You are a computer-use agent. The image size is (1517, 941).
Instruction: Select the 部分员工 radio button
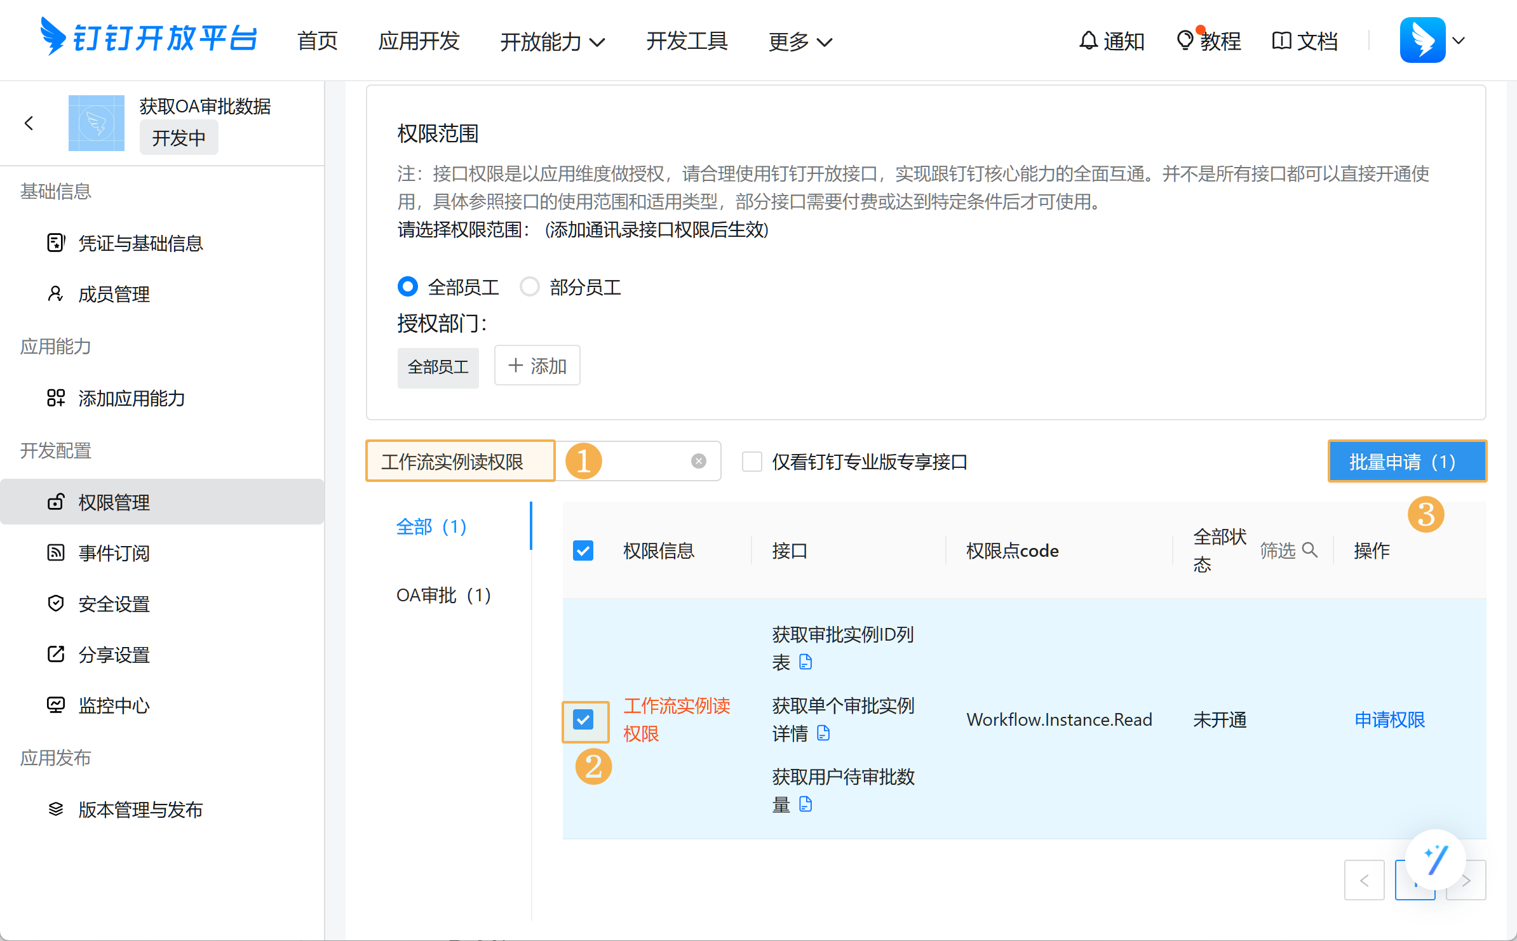pyautogui.click(x=530, y=287)
